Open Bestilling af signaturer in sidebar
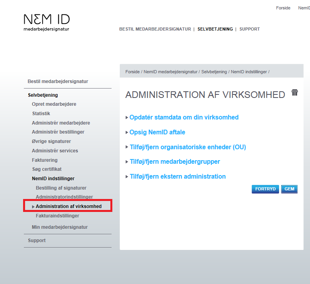The width and height of the screenshot is (310, 284). (61, 188)
